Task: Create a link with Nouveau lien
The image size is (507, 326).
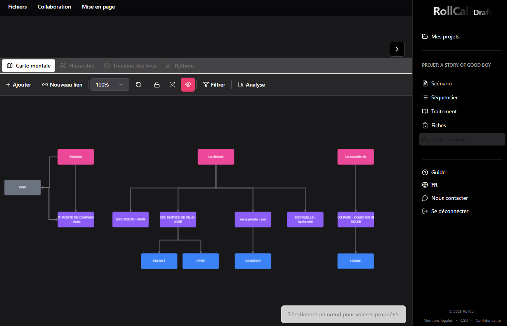Action: coord(62,85)
